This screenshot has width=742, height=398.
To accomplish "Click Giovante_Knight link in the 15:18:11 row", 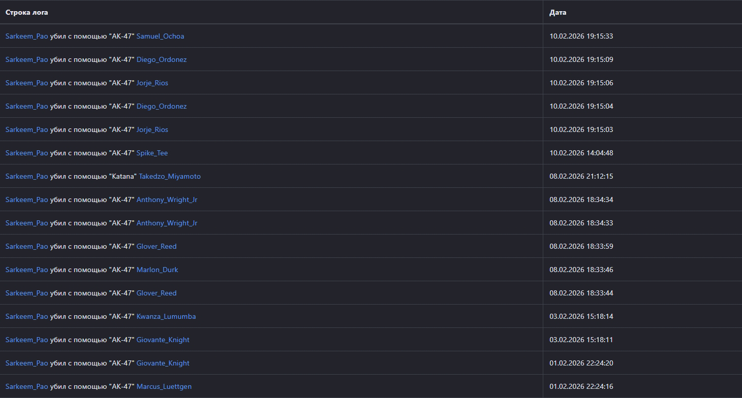I will (x=163, y=340).
